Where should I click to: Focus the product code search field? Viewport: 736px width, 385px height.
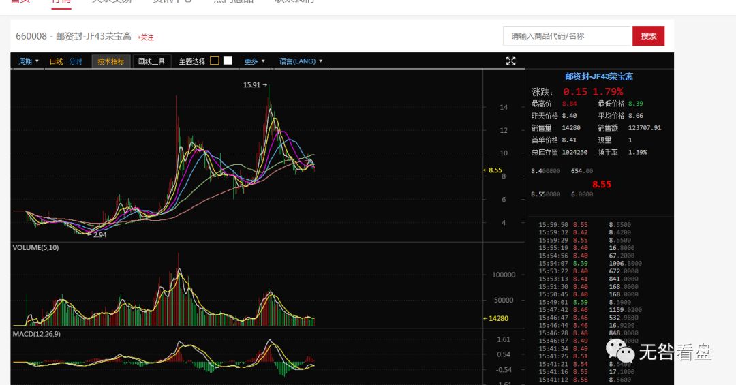[x=568, y=35]
